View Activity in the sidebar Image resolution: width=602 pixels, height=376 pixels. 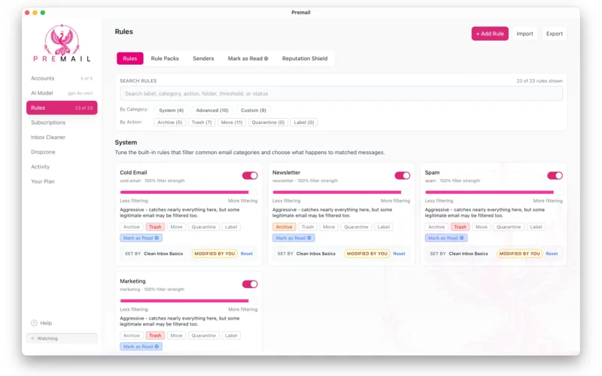pos(62,166)
